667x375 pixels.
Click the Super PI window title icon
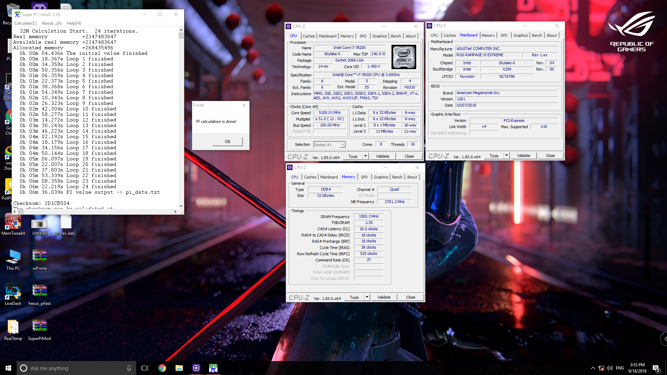coord(17,14)
